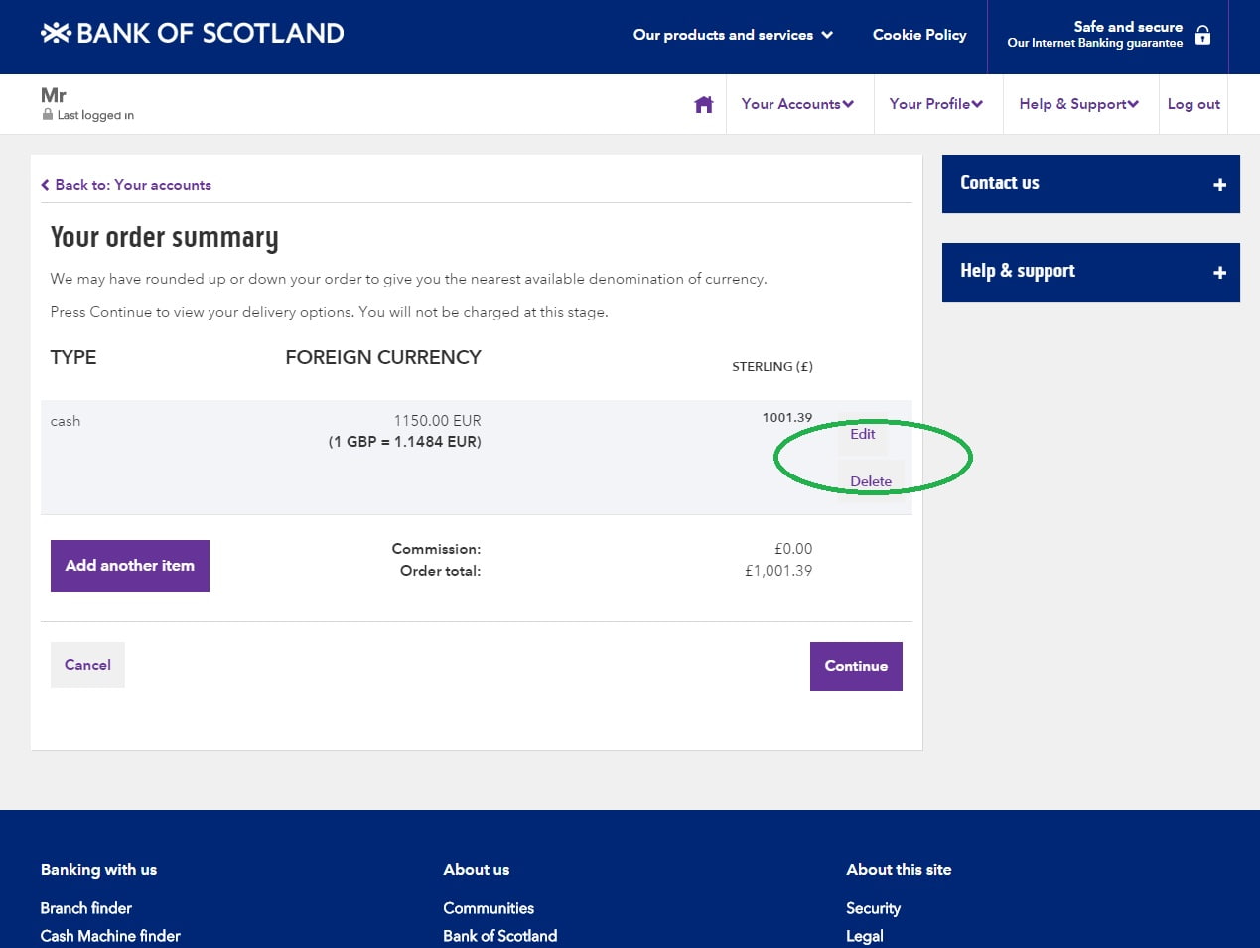1260x948 pixels.
Task: Click the FOREIGN CURRENCY column header
Action: 383,357
